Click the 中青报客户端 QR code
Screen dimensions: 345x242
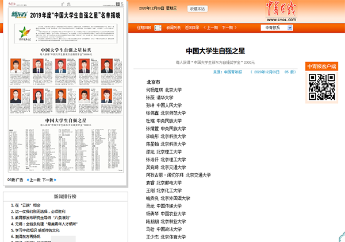pyautogui.click(x=321, y=88)
